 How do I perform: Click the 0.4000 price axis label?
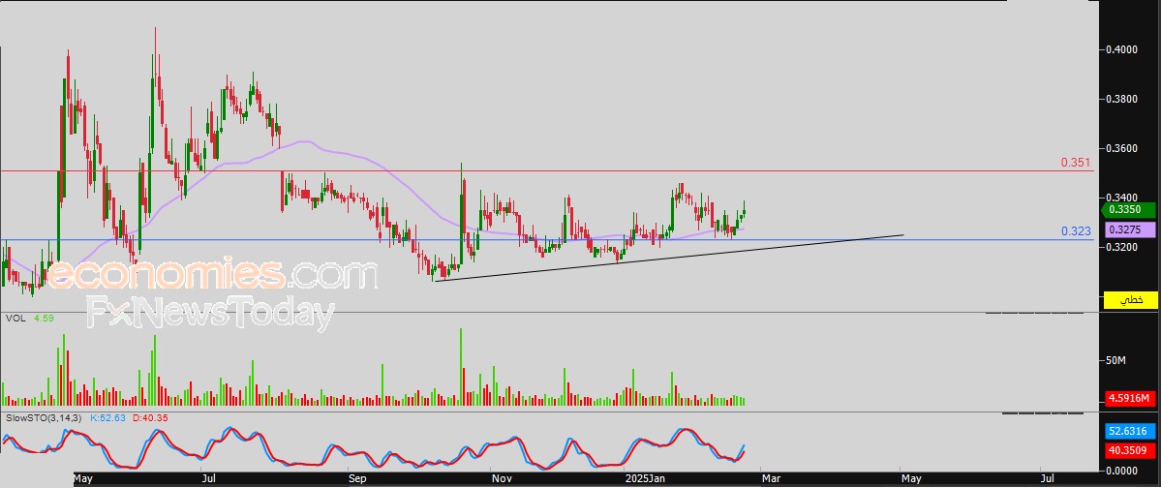point(1123,49)
